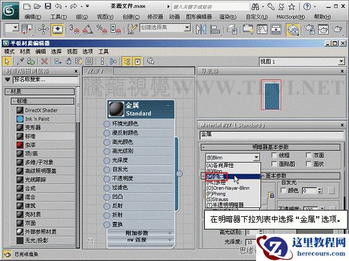The image size is (349, 261).
Task: Click the render teapot icon
Action: pyautogui.click(x=337, y=29)
